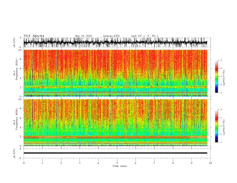Click the ch.1 color scale bar
Image resolution: width=237 pixels, height=183 pixels.
tap(216, 77)
